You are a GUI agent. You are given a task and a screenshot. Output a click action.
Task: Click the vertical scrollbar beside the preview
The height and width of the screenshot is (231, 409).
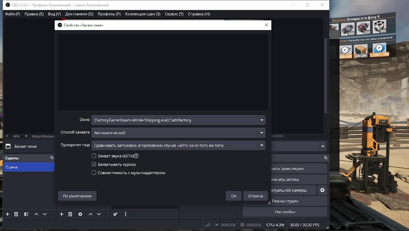point(326,76)
